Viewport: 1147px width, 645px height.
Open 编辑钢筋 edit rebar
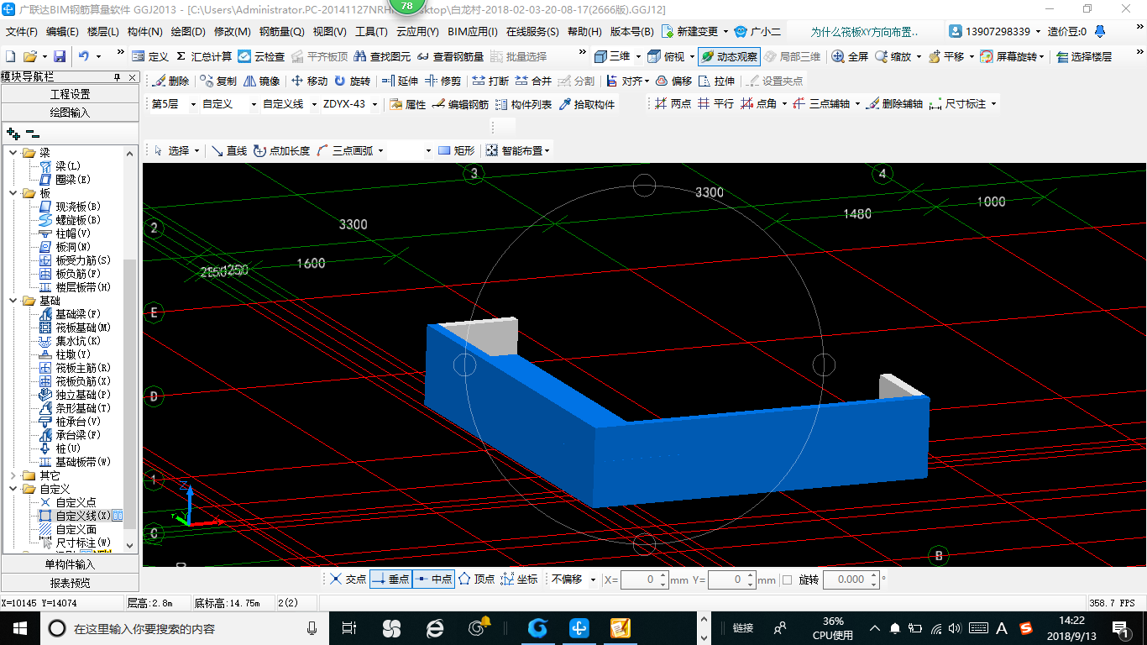coord(460,104)
